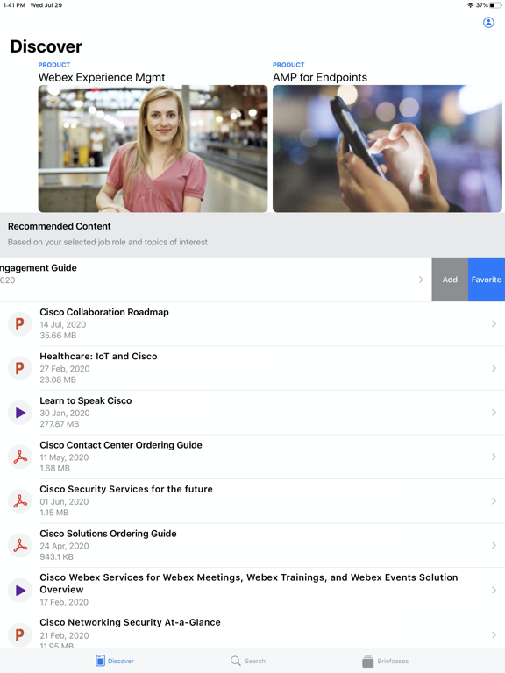The width and height of the screenshot is (505, 673).
Task: Open Cisco Webex Services Solution Overview title
Action: tap(249, 584)
